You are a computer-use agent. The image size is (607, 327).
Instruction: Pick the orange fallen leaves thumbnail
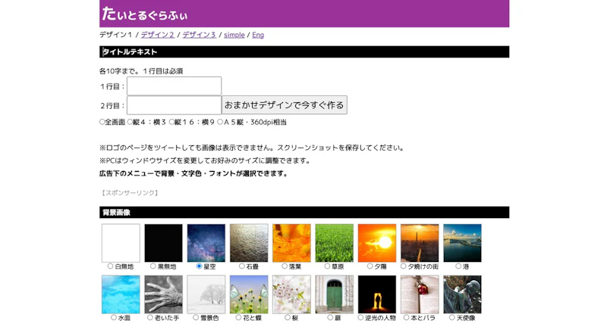click(x=291, y=243)
